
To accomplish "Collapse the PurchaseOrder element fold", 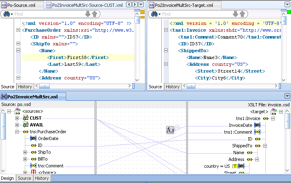I will click(18, 30).
